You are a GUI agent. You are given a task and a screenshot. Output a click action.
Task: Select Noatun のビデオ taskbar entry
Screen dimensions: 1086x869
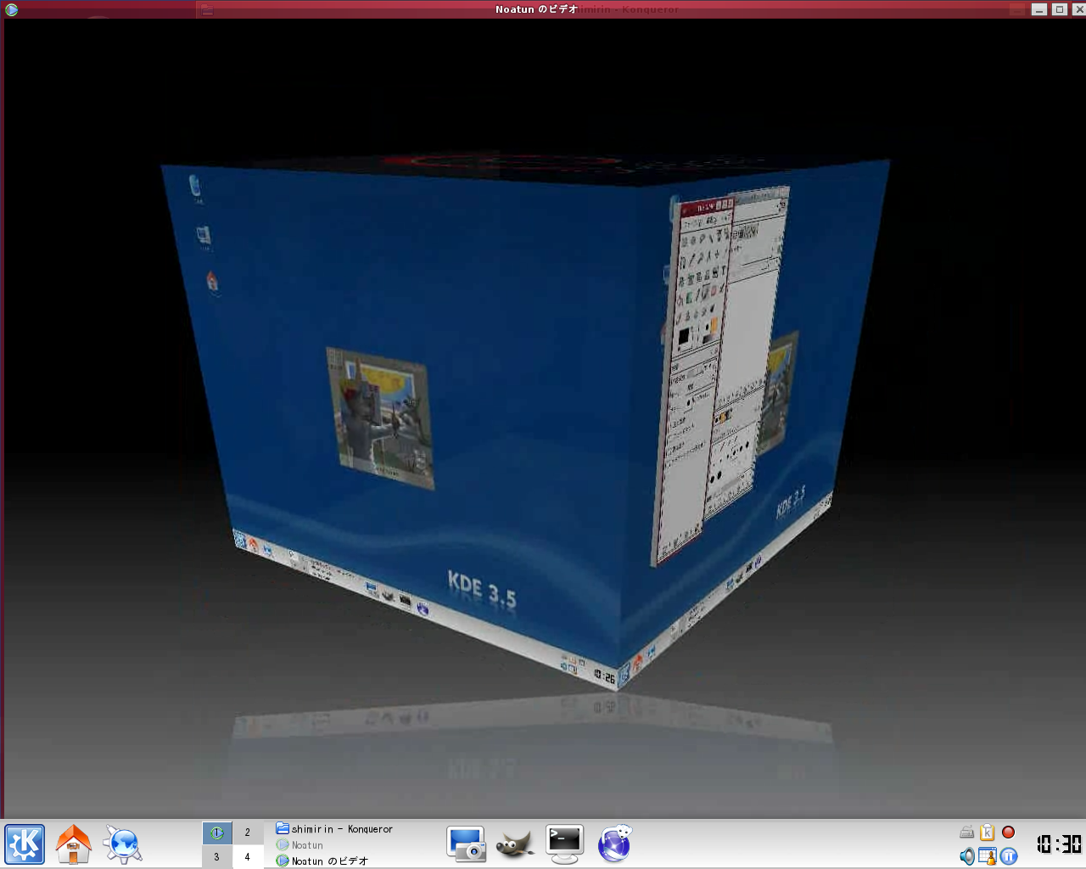pos(329,861)
